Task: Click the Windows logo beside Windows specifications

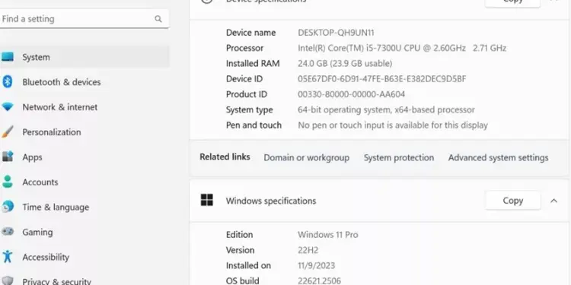Action: pos(207,200)
